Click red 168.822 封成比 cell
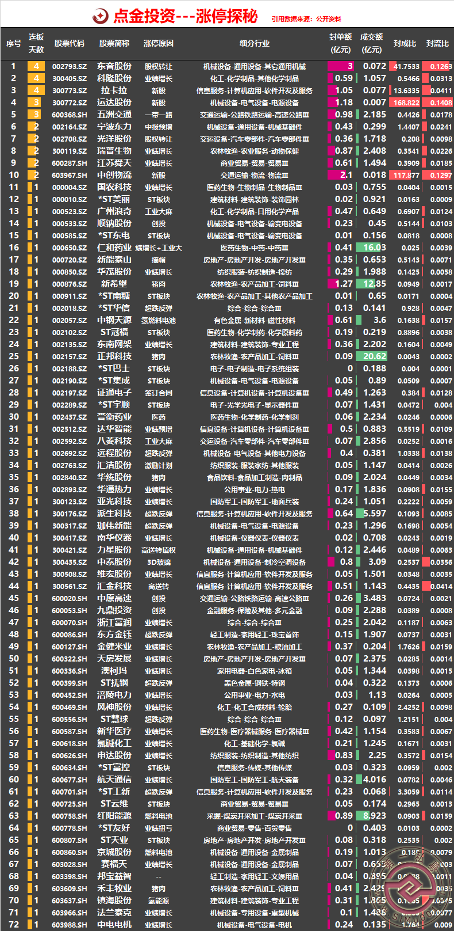 click(x=406, y=102)
